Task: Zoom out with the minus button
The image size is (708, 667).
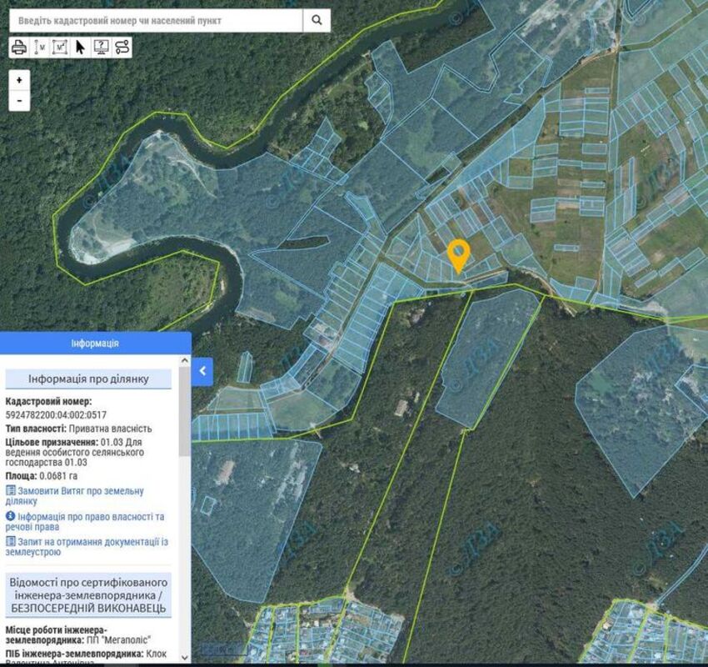Action: point(19,101)
